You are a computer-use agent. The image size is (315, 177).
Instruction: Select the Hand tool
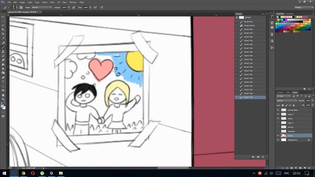point(3,95)
